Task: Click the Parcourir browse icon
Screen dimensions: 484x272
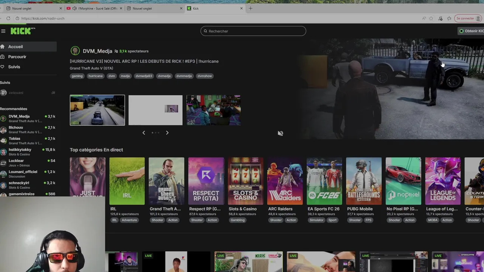Action: tap(3, 57)
